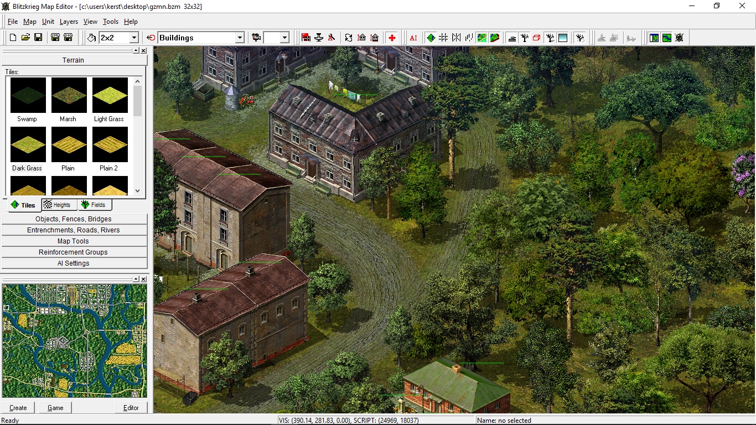
Task: Toggle the green and red terrain layer icon
Action: point(495,38)
